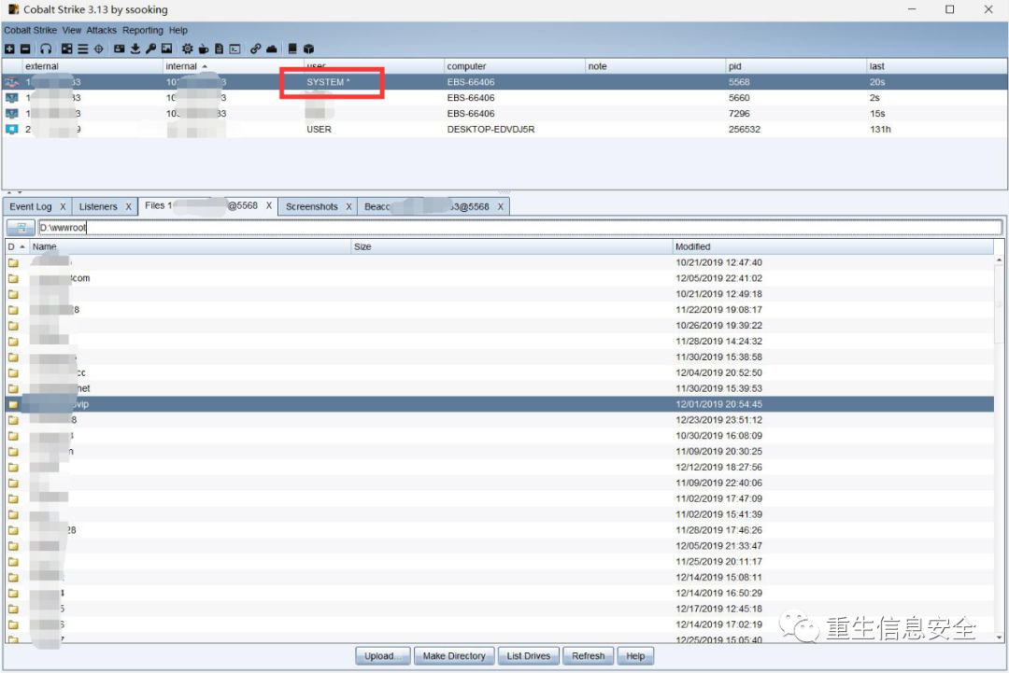
Task: Close the Screenshots tab
Action: point(348,206)
